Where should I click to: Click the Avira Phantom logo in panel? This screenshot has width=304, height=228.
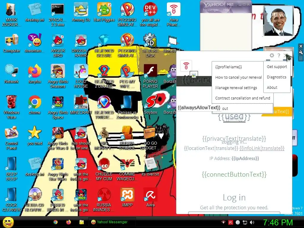186,66
